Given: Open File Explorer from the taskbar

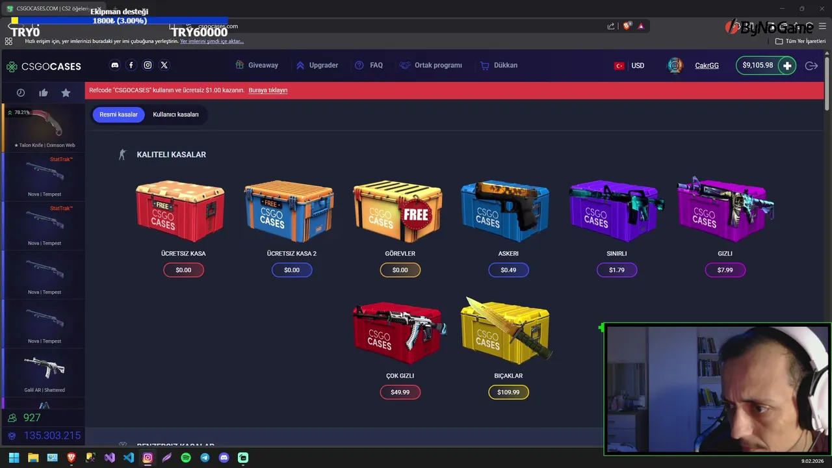Looking at the screenshot, I should point(33,458).
